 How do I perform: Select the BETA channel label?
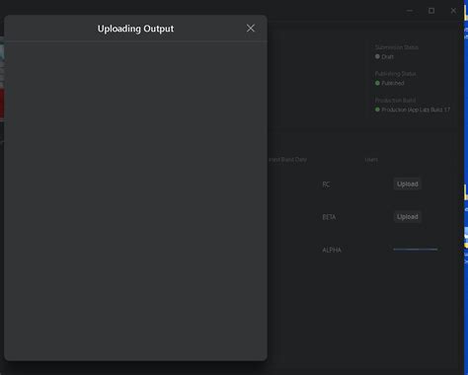329,217
